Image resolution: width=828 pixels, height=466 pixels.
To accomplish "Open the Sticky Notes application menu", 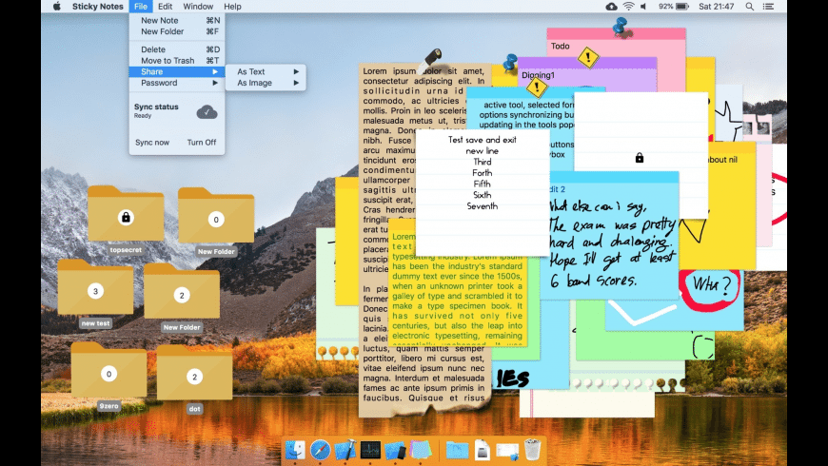I will click(98, 7).
